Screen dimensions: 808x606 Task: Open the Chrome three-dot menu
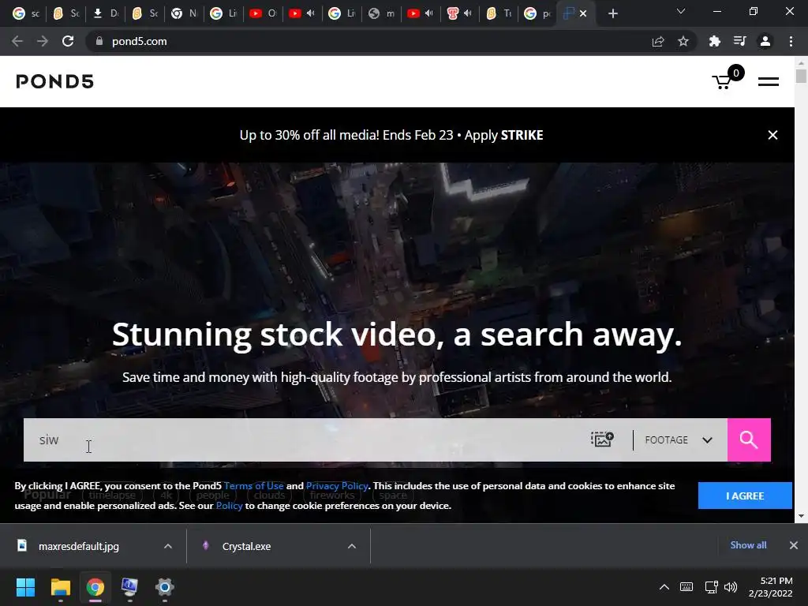click(x=791, y=41)
